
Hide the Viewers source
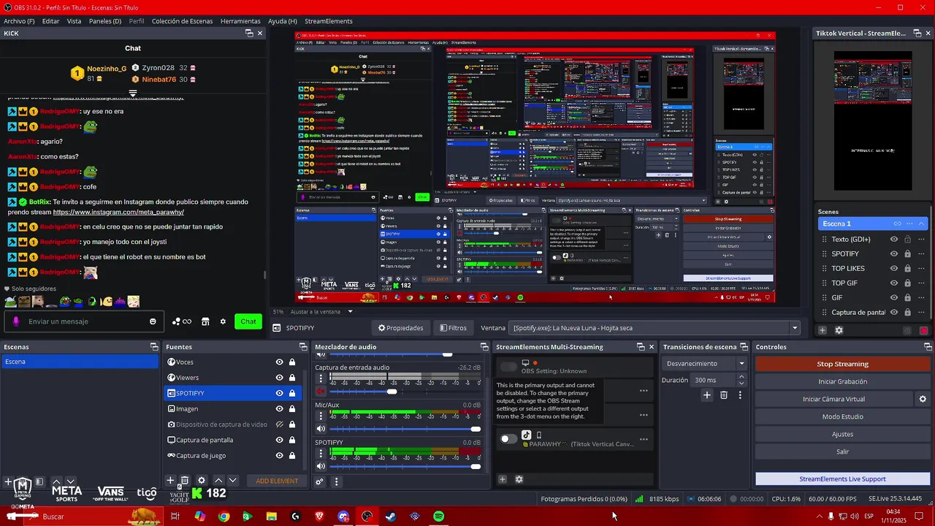(x=279, y=378)
